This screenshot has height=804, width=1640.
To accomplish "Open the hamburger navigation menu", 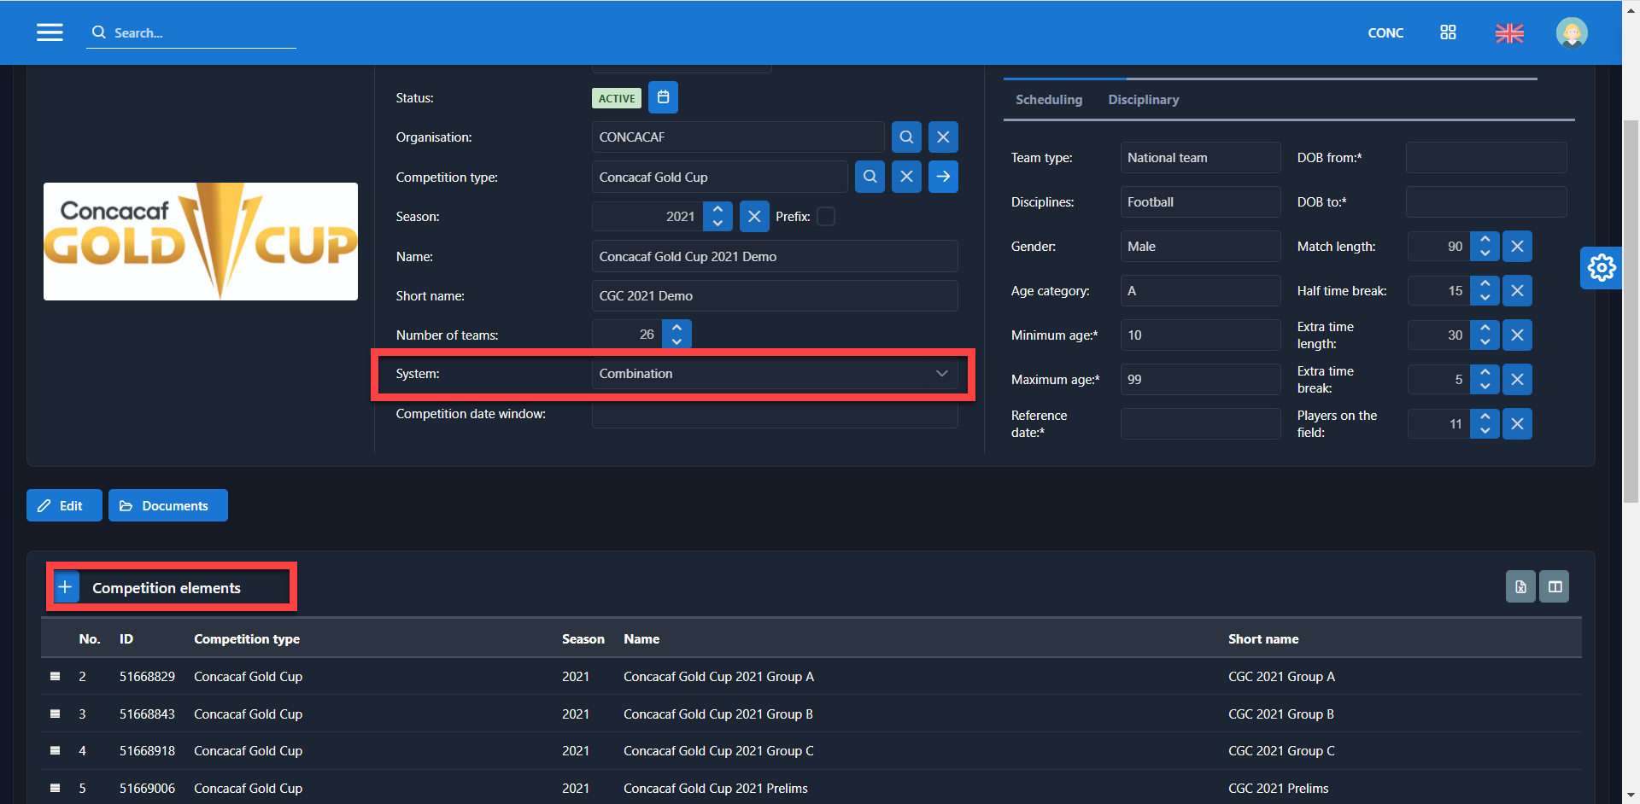I will tap(50, 32).
